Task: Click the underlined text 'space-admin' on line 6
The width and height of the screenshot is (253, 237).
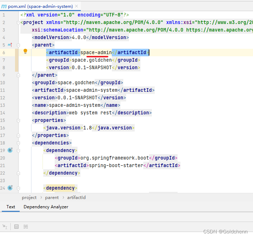Action: click(96, 52)
